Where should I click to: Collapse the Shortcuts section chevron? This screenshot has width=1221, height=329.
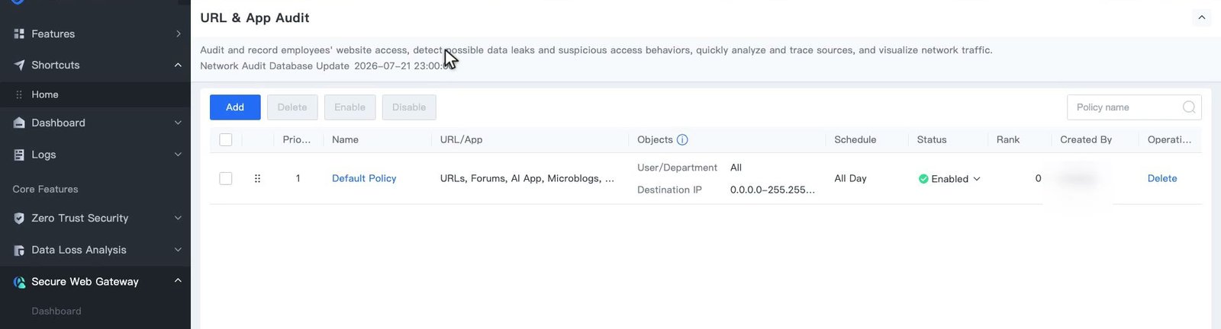click(x=178, y=65)
